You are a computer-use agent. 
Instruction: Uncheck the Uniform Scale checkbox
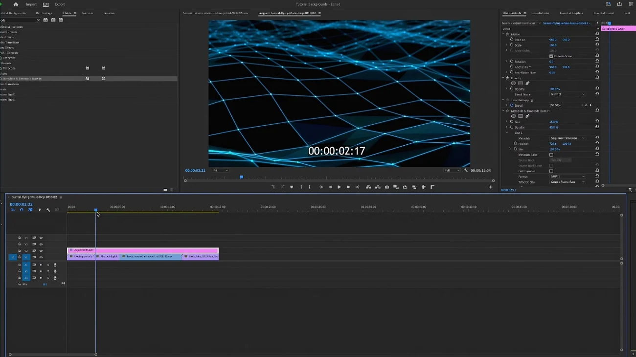pyautogui.click(x=551, y=56)
